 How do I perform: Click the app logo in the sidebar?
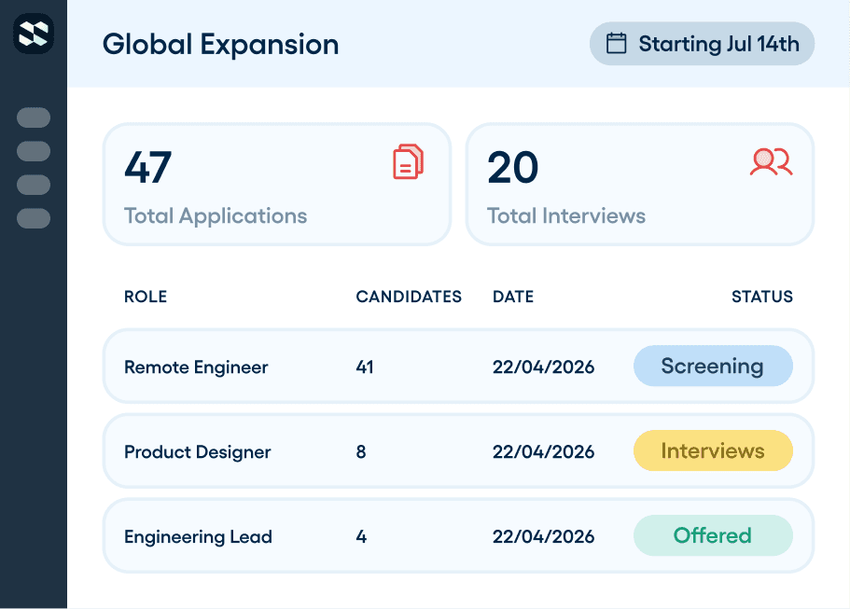(x=34, y=34)
